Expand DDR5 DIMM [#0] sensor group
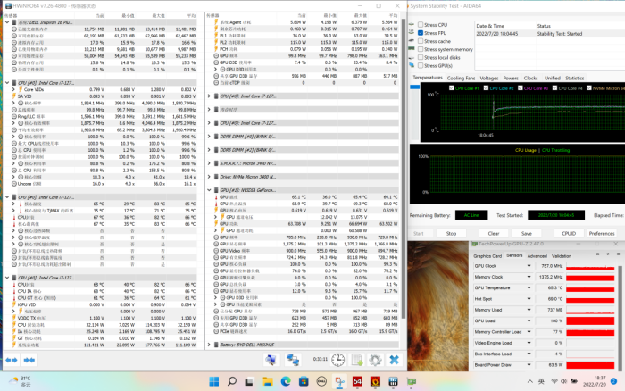 pos(209,137)
